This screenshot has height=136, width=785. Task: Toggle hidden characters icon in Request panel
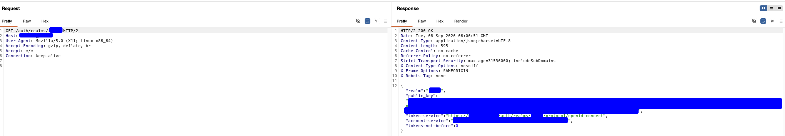pos(358,21)
